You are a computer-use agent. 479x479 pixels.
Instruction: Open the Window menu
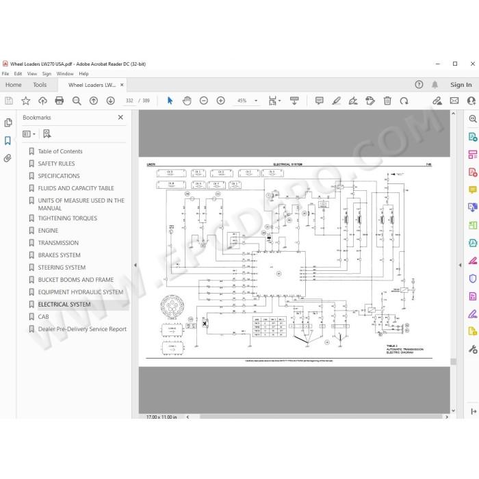[65, 74]
